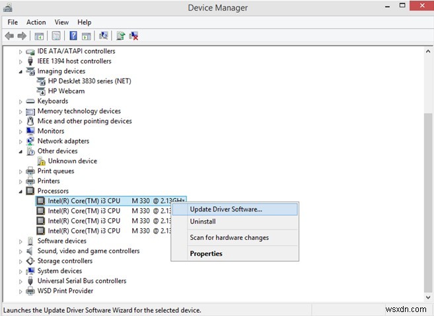Choose Update Driver Software from context menu
The image size is (434, 316).
[225, 209]
